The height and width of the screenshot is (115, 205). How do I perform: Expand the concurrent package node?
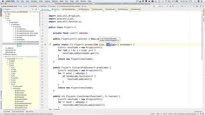tap(12, 86)
